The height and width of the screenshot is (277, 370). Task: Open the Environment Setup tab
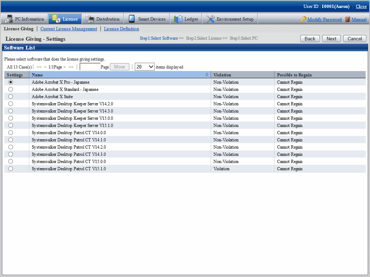230,19
